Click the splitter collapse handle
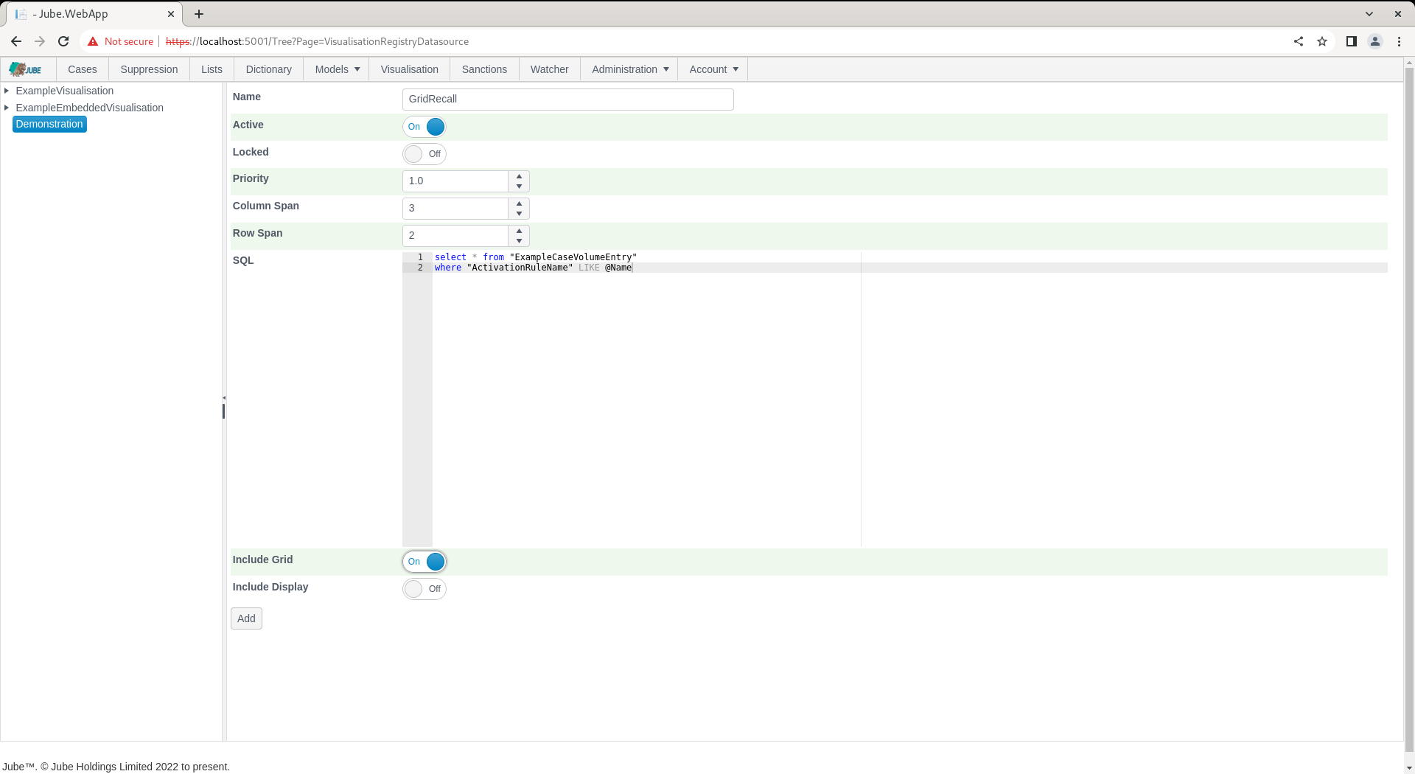Image resolution: width=1415 pixels, height=774 pixels. coord(224,398)
